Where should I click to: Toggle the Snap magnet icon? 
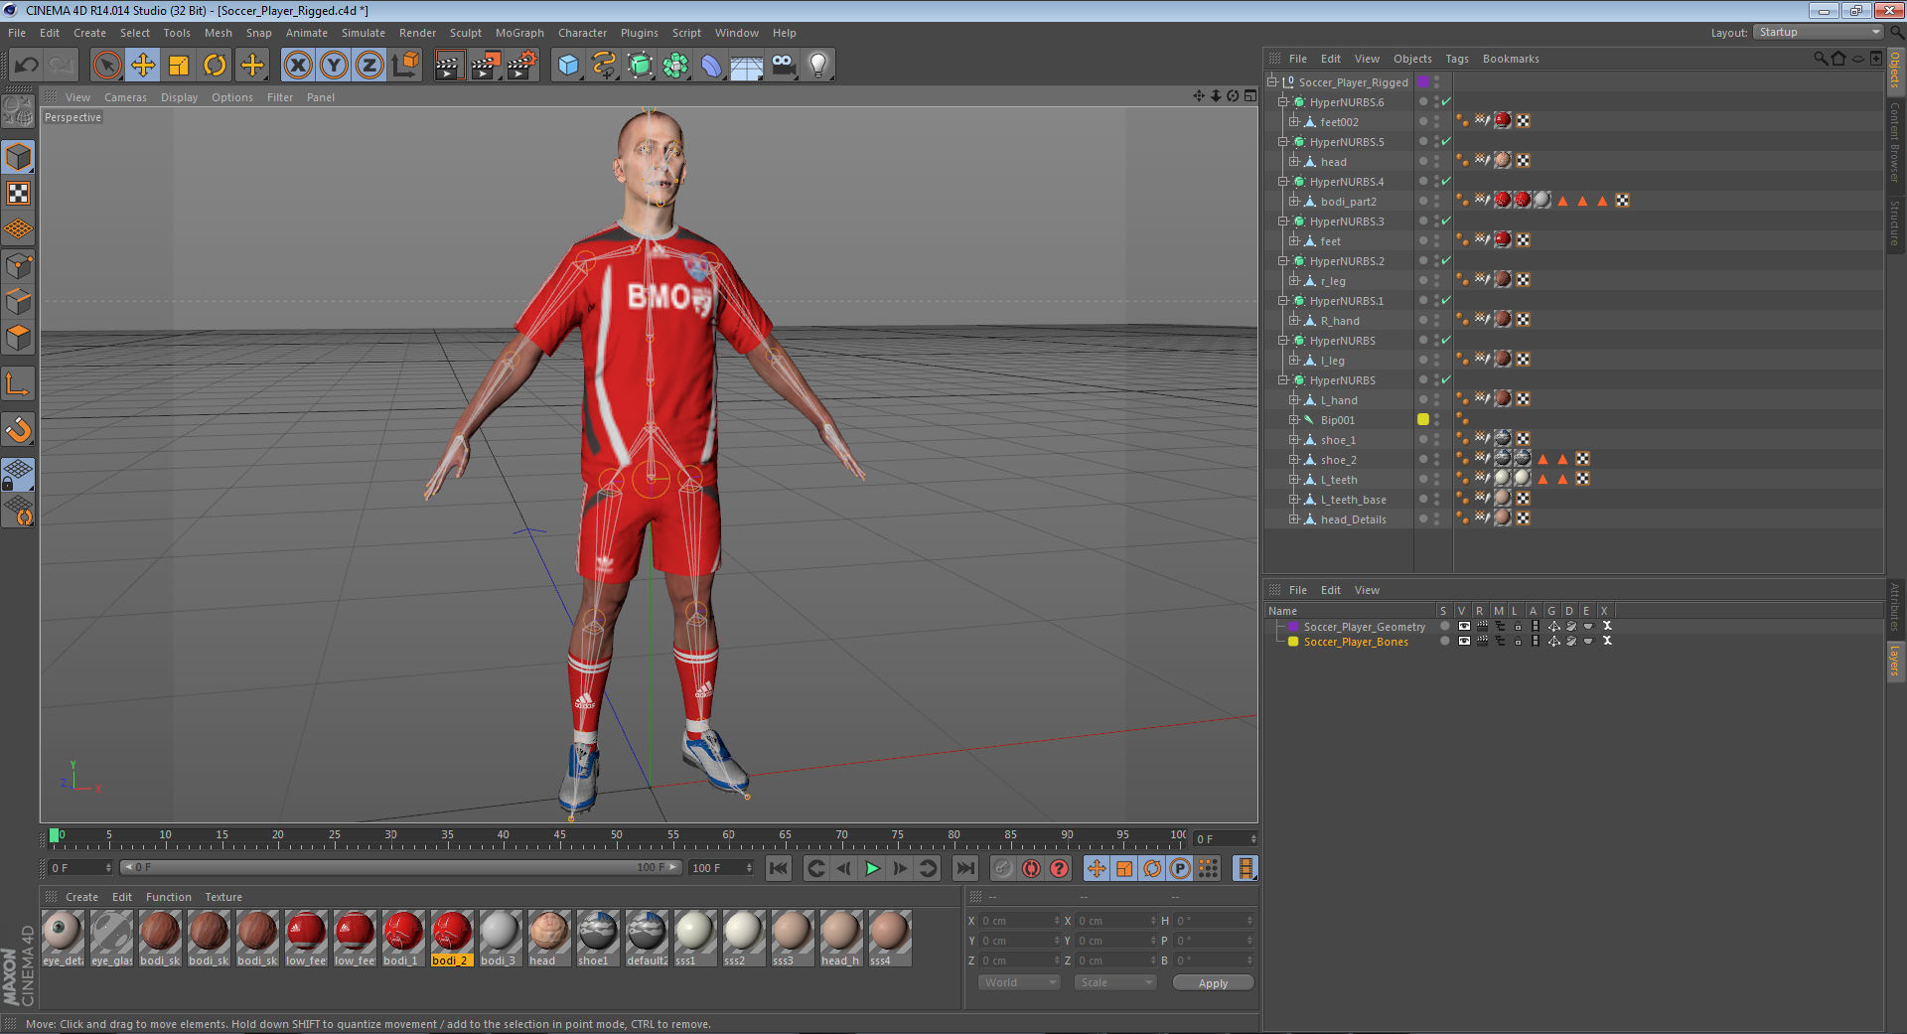point(19,429)
